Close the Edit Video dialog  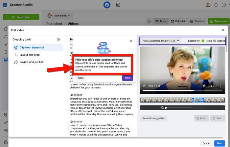pos(223,30)
